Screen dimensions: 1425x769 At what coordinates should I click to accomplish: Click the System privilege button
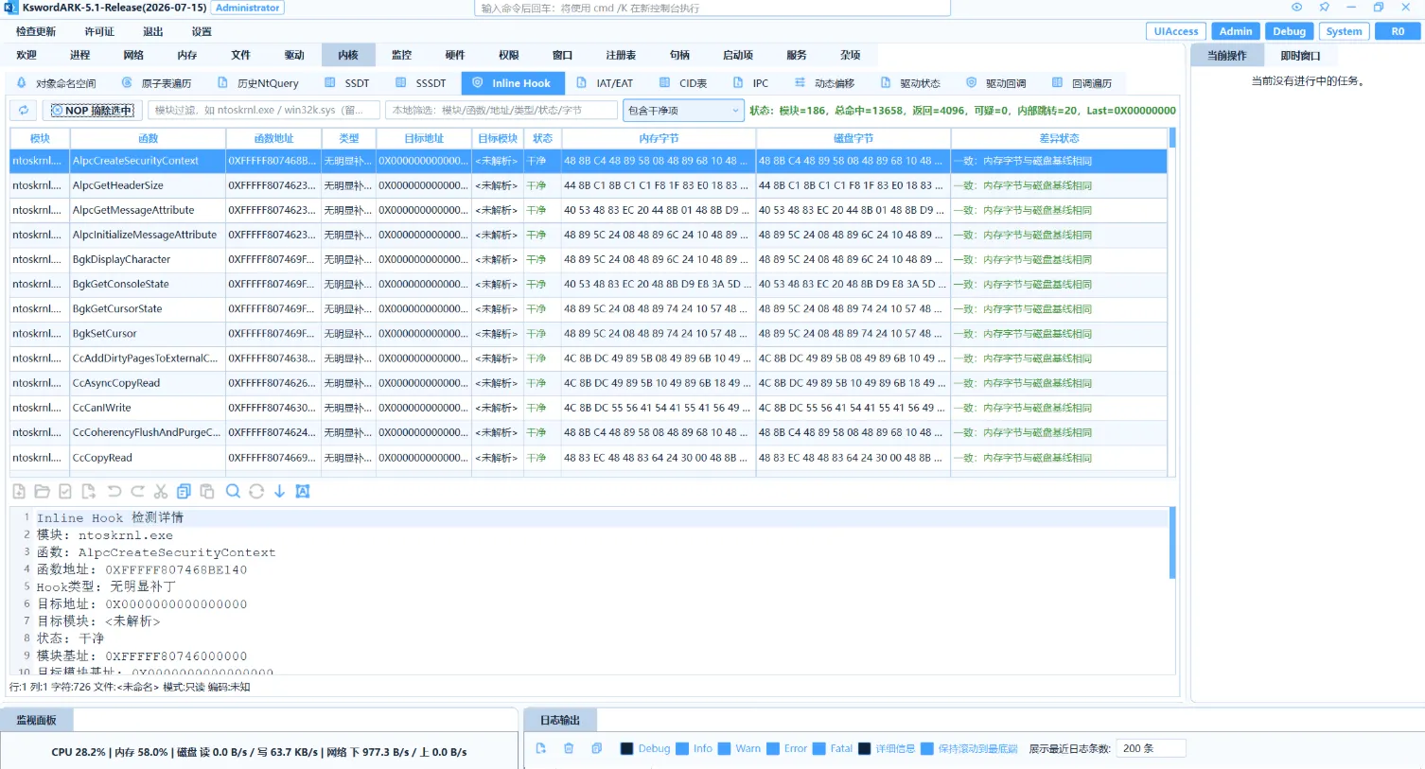pyautogui.click(x=1344, y=31)
